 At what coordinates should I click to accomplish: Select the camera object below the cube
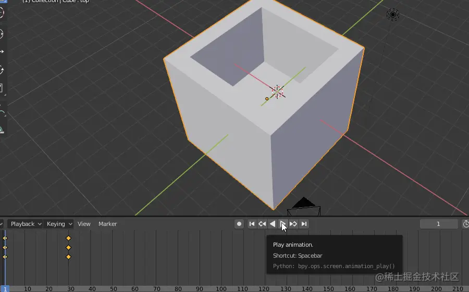point(304,207)
